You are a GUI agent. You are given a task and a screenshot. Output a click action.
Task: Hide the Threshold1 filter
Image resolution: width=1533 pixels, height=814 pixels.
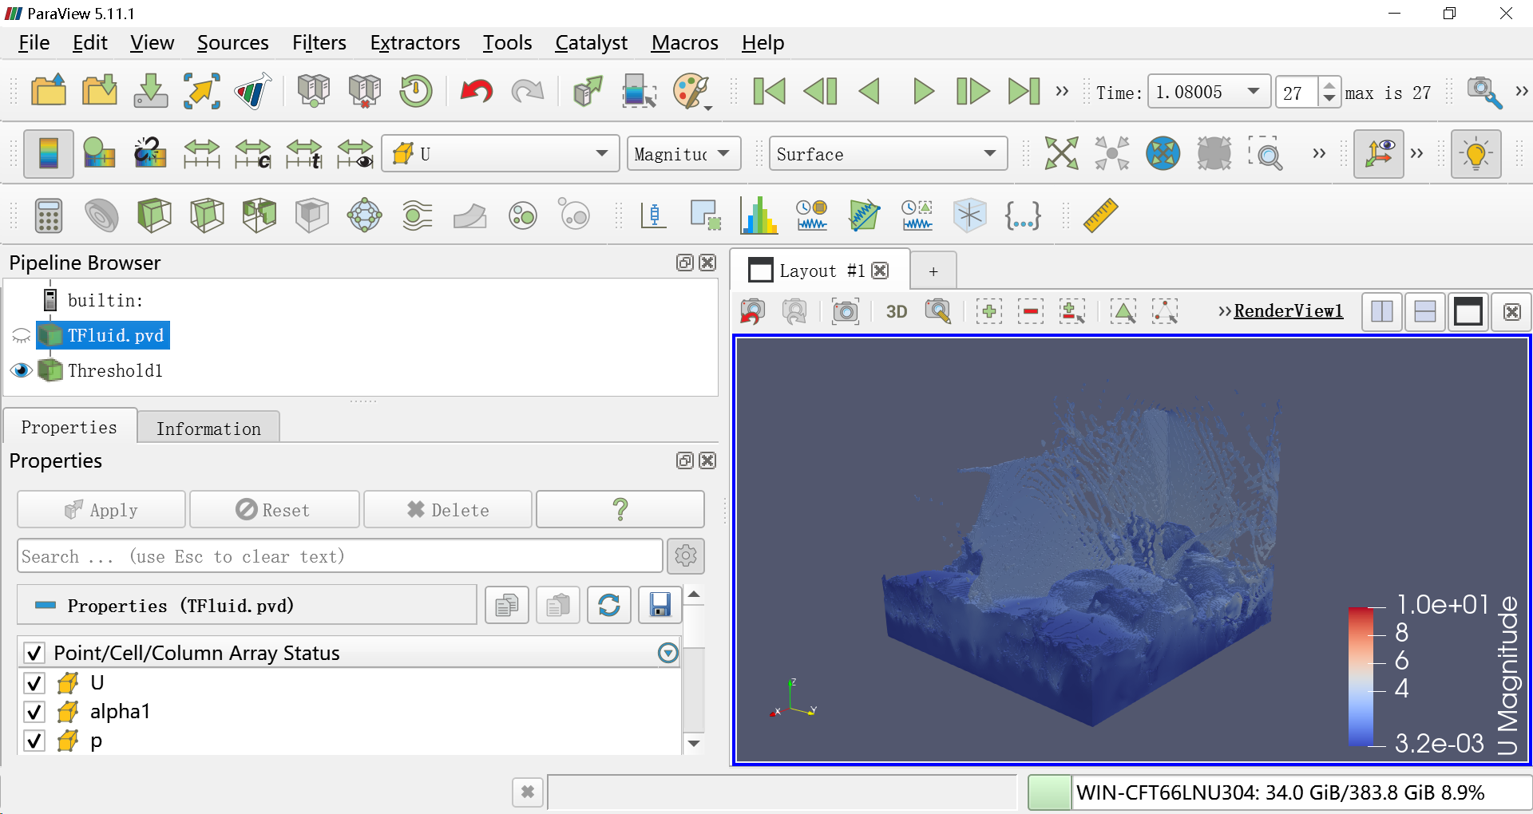[21, 370]
